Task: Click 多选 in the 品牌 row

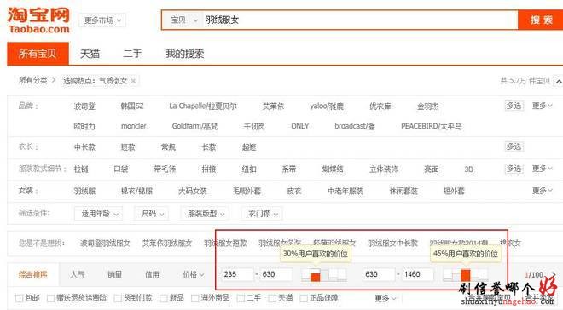Action: (514, 106)
